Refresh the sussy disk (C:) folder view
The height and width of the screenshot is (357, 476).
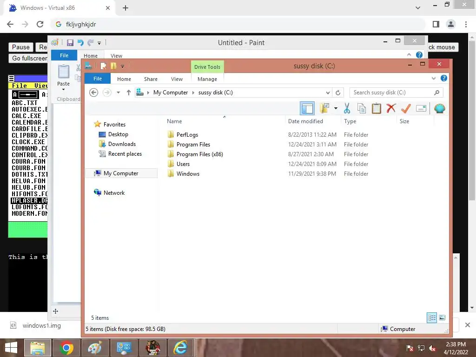point(338,93)
